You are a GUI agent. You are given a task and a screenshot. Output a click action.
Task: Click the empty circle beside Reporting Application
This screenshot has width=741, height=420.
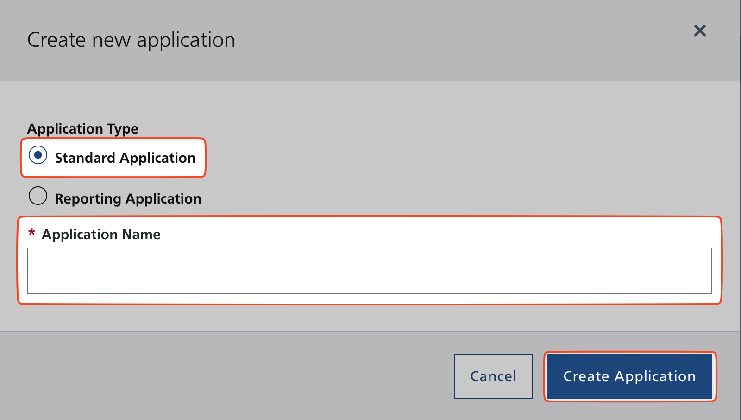tap(38, 196)
